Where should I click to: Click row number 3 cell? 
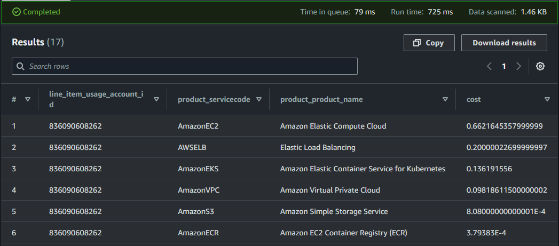(14, 169)
